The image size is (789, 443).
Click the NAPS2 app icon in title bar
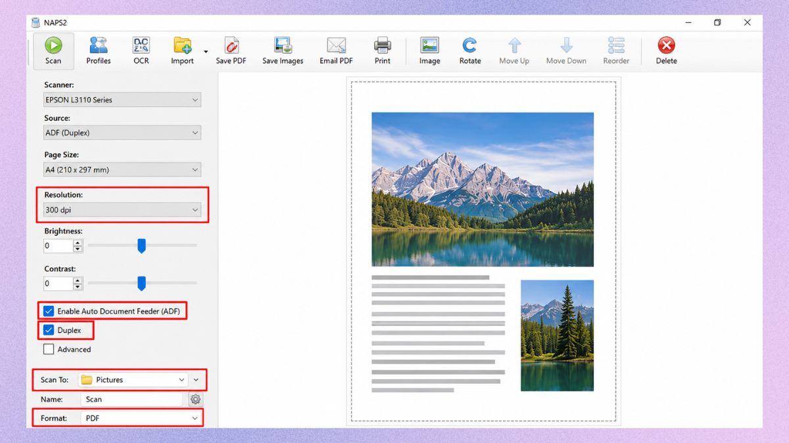[36, 22]
